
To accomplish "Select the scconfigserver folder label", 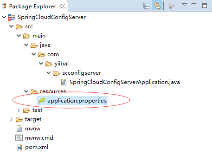I will point(82,73).
